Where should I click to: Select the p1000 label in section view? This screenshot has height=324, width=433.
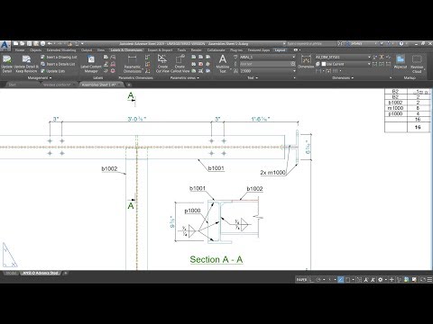pyautogui.click(x=192, y=211)
